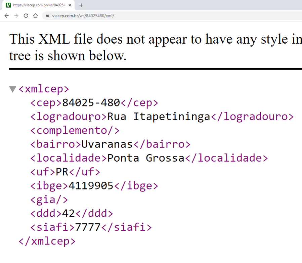Click the siafi value 7777

(x=88, y=227)
